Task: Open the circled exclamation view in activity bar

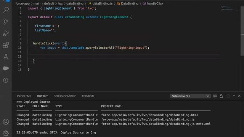Action: [6, 80]
